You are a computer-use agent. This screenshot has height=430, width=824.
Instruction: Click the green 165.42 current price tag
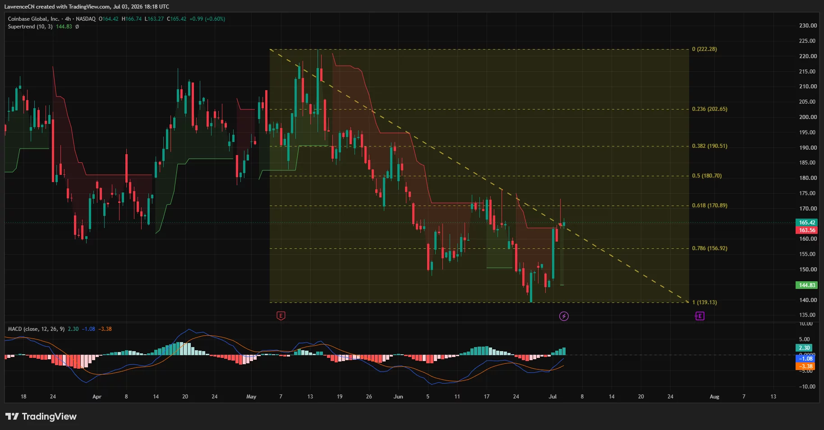807,223
